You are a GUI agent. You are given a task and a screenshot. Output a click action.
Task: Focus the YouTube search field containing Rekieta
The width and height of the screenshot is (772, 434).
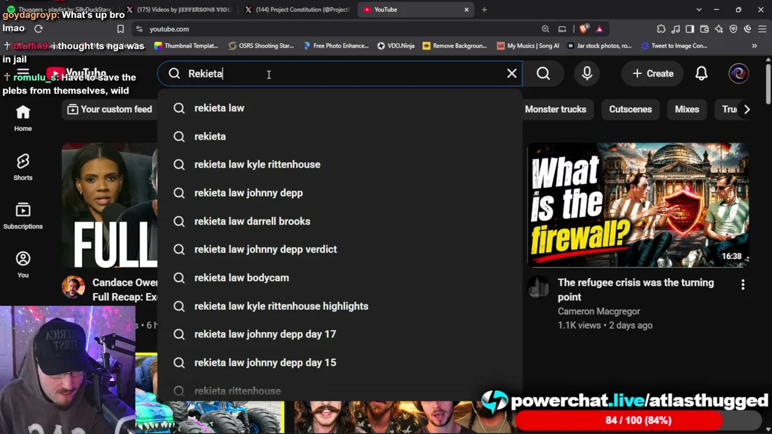coord(340,74)
